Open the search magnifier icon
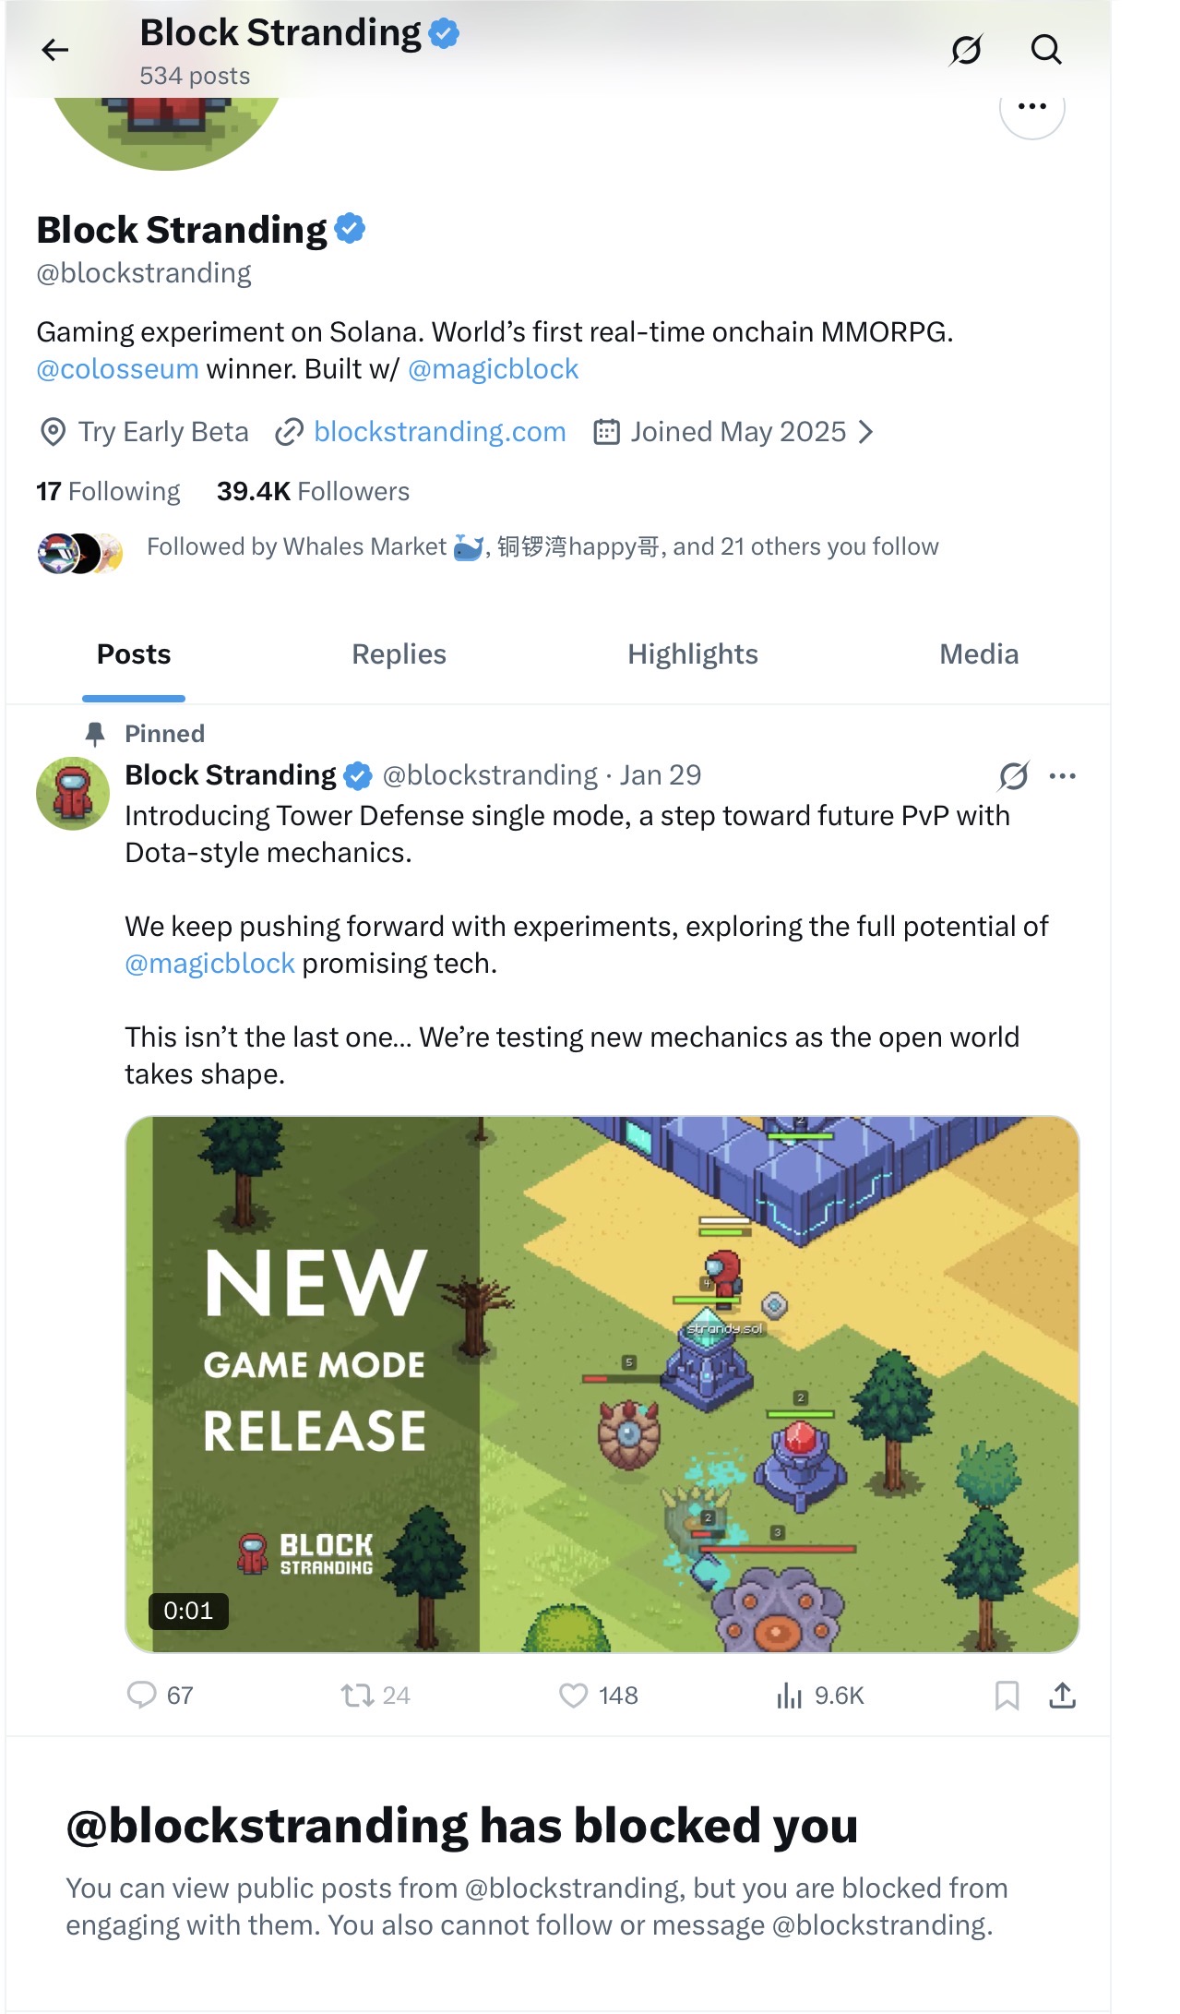Image resolution: width=1180 pixels, height=2014 pixels. click(1046, 49)
